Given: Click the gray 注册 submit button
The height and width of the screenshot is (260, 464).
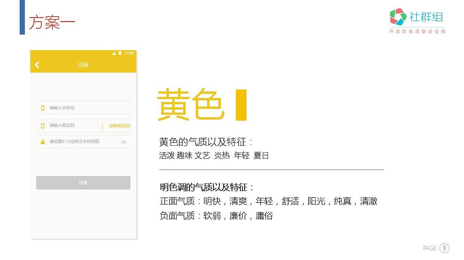Looking at the screenshot, I should pos(83,183).
